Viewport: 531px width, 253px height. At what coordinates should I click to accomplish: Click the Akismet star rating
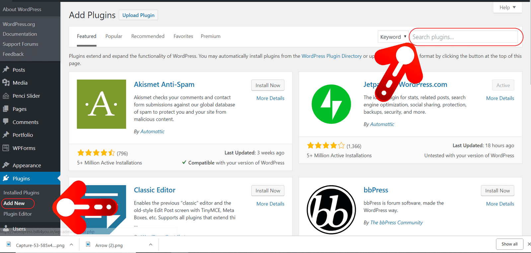96,153
